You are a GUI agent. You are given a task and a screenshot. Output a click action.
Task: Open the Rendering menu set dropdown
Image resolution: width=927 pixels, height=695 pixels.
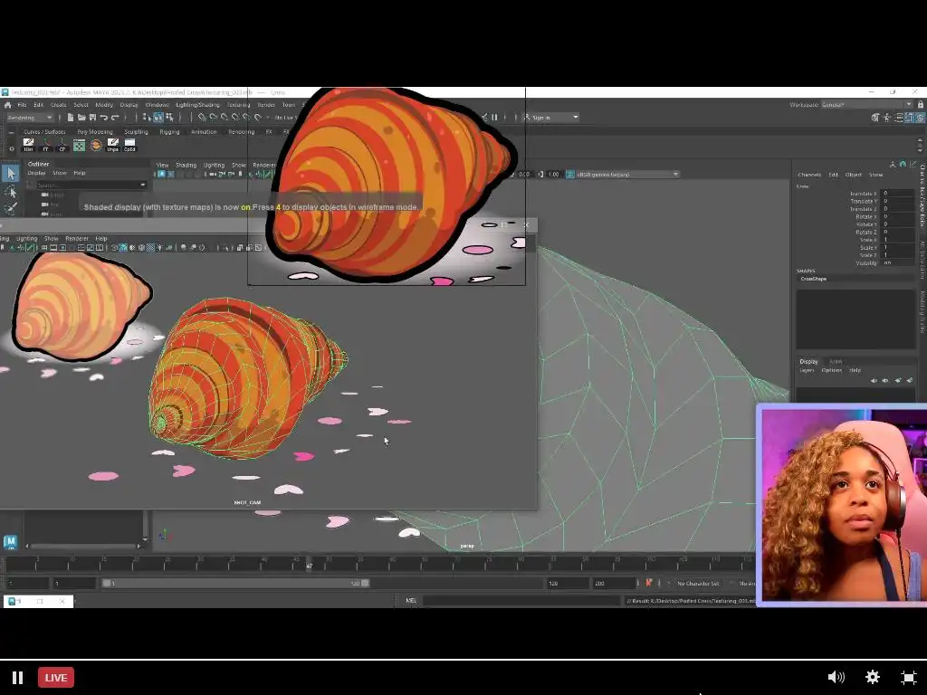(30, 118)
